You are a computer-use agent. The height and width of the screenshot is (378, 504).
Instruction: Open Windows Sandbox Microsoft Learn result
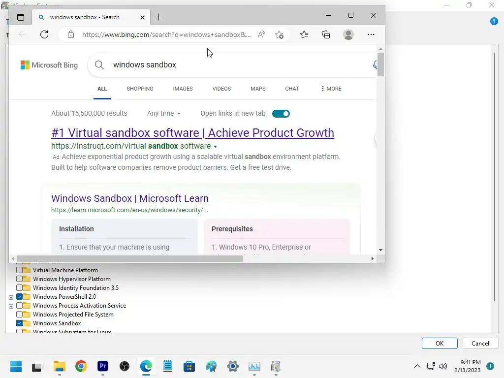130,198
